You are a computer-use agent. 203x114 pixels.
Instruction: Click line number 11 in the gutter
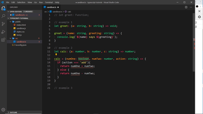point(49,52)
